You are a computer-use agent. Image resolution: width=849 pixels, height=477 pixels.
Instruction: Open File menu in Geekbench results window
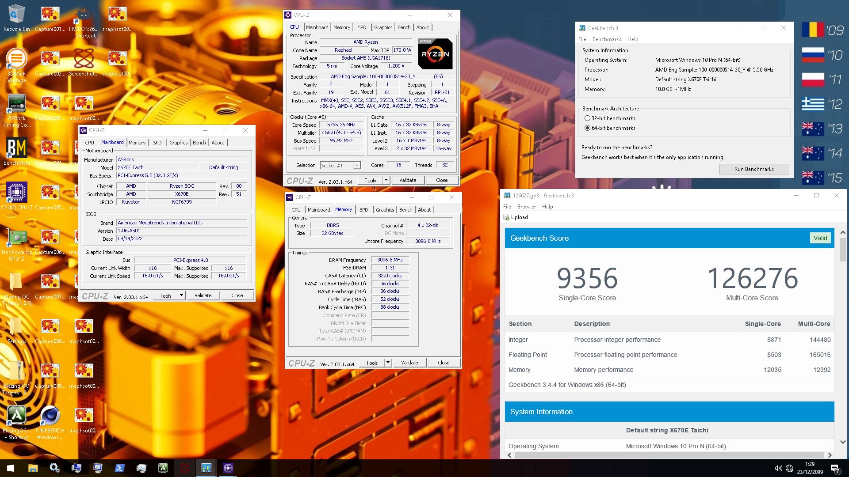tap(507, 207)
